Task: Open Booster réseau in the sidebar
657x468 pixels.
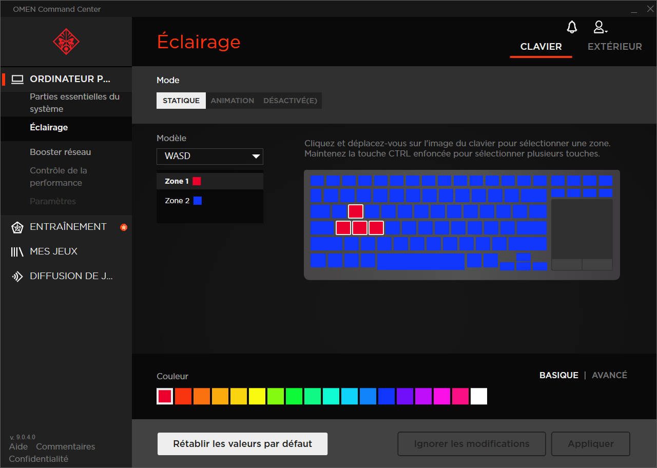Action: [60, 152]
